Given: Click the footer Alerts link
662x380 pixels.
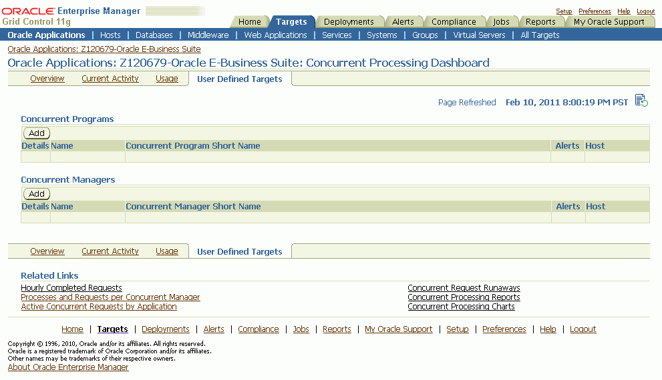Looking at the screenshot, I should [214, 329].
